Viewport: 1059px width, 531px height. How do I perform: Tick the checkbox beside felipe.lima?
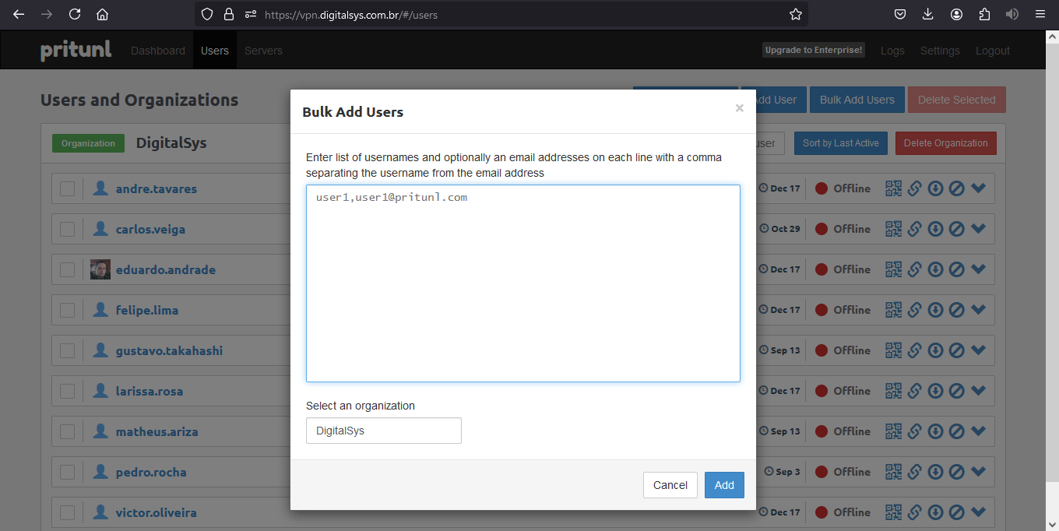[x=68, y=310]
